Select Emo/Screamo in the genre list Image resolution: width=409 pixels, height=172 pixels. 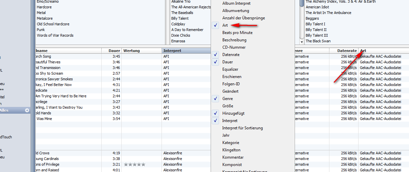click(x=47, y=1)
